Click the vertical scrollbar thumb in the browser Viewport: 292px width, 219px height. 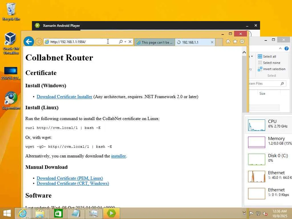tap(244, 84)
